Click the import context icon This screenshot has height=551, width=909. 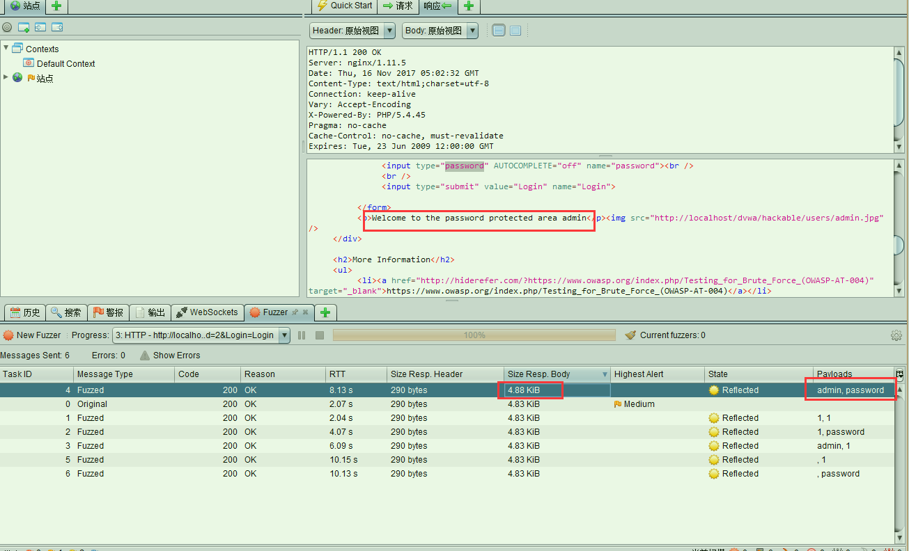coord(40,27)
